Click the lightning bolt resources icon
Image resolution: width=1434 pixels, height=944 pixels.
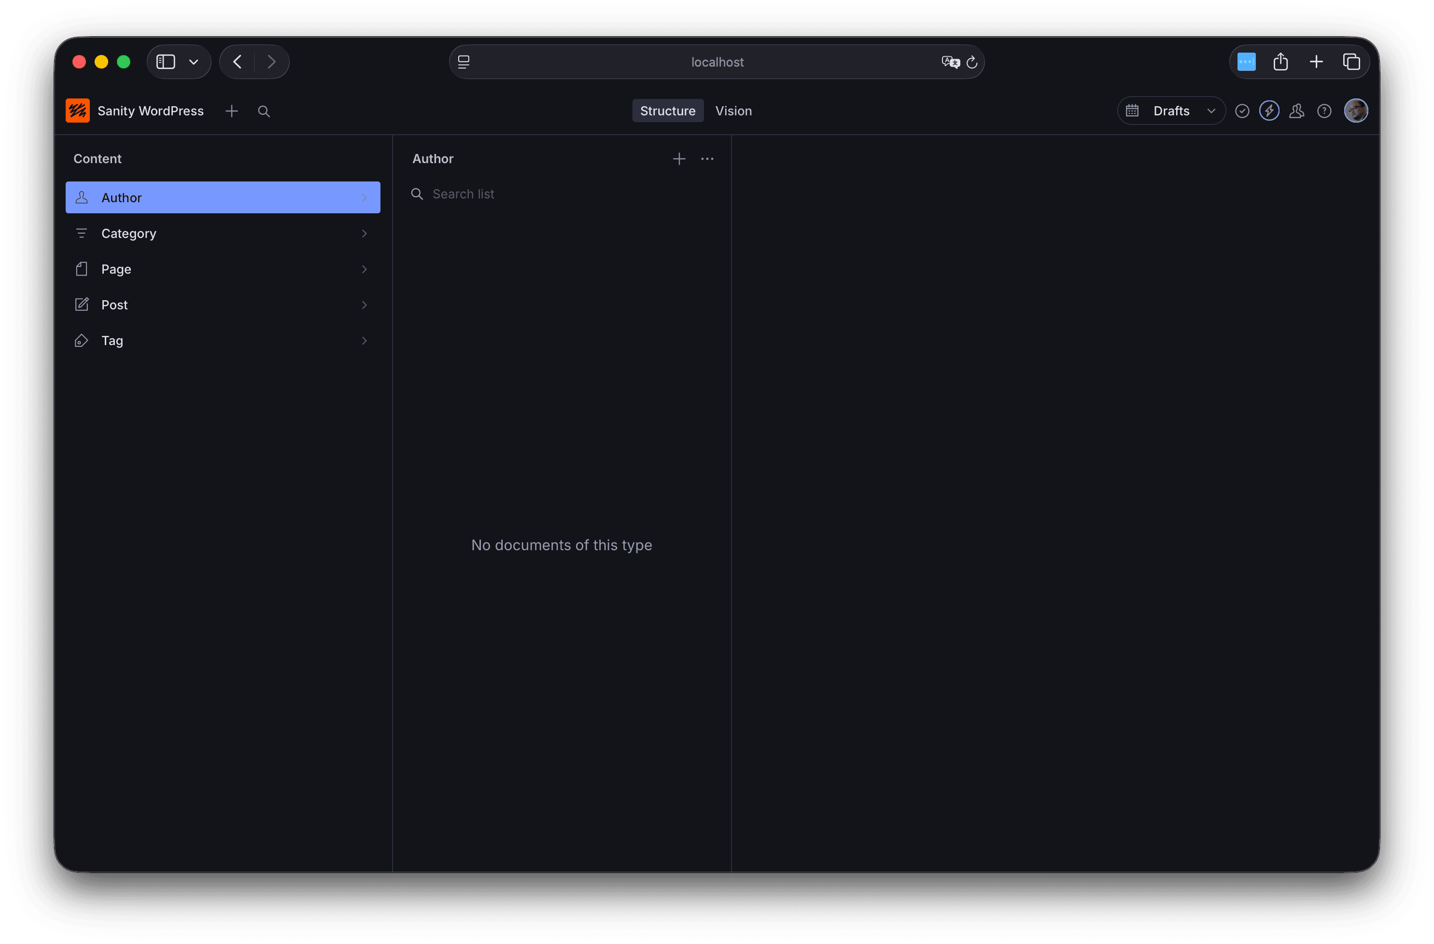tap(1269, 111)
